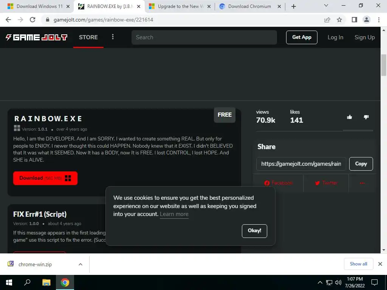Open the taskbar clock and date
This screenshot has height=290, width=387.
pos(354,282)
